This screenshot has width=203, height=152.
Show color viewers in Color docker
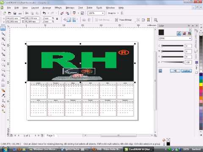[x=184, y=33]
